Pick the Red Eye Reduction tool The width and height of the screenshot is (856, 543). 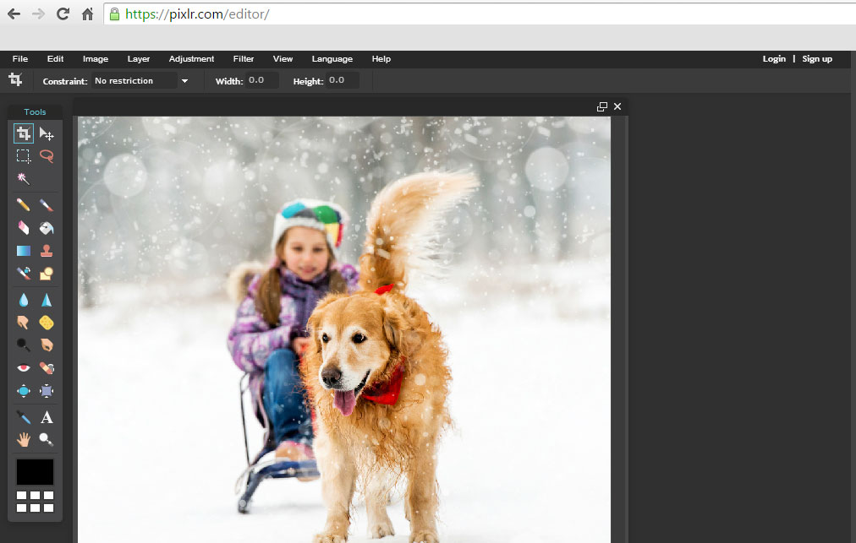[24, 367]
